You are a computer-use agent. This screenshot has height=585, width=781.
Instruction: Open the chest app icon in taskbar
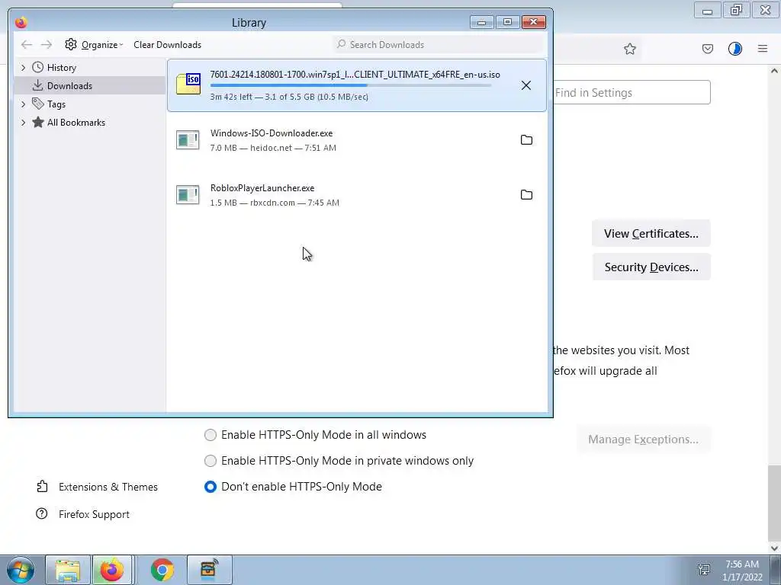pos(209,570)
